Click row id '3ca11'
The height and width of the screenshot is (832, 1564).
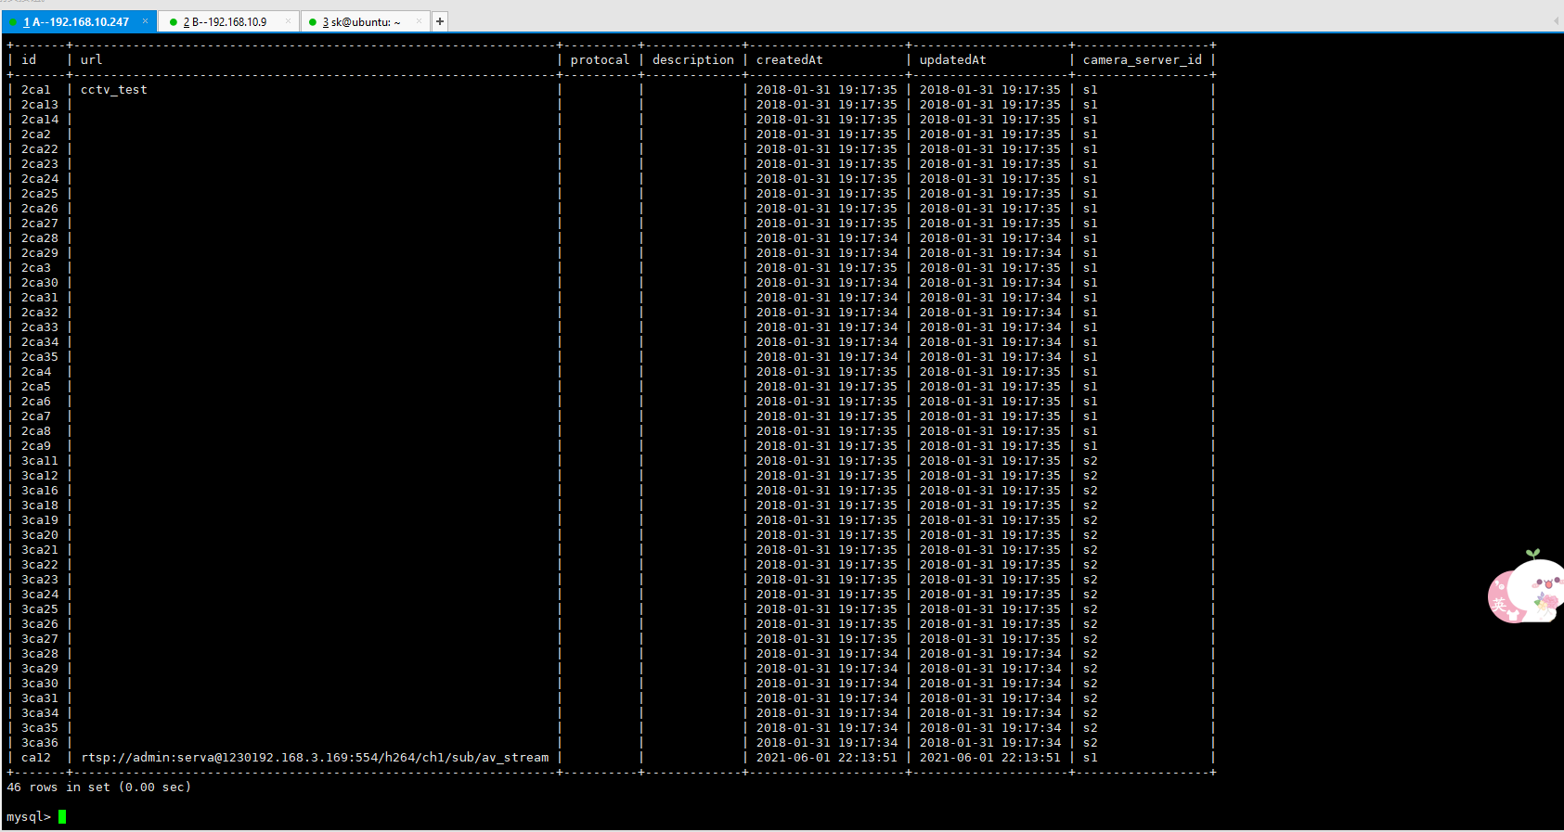[x=40, y=461]
